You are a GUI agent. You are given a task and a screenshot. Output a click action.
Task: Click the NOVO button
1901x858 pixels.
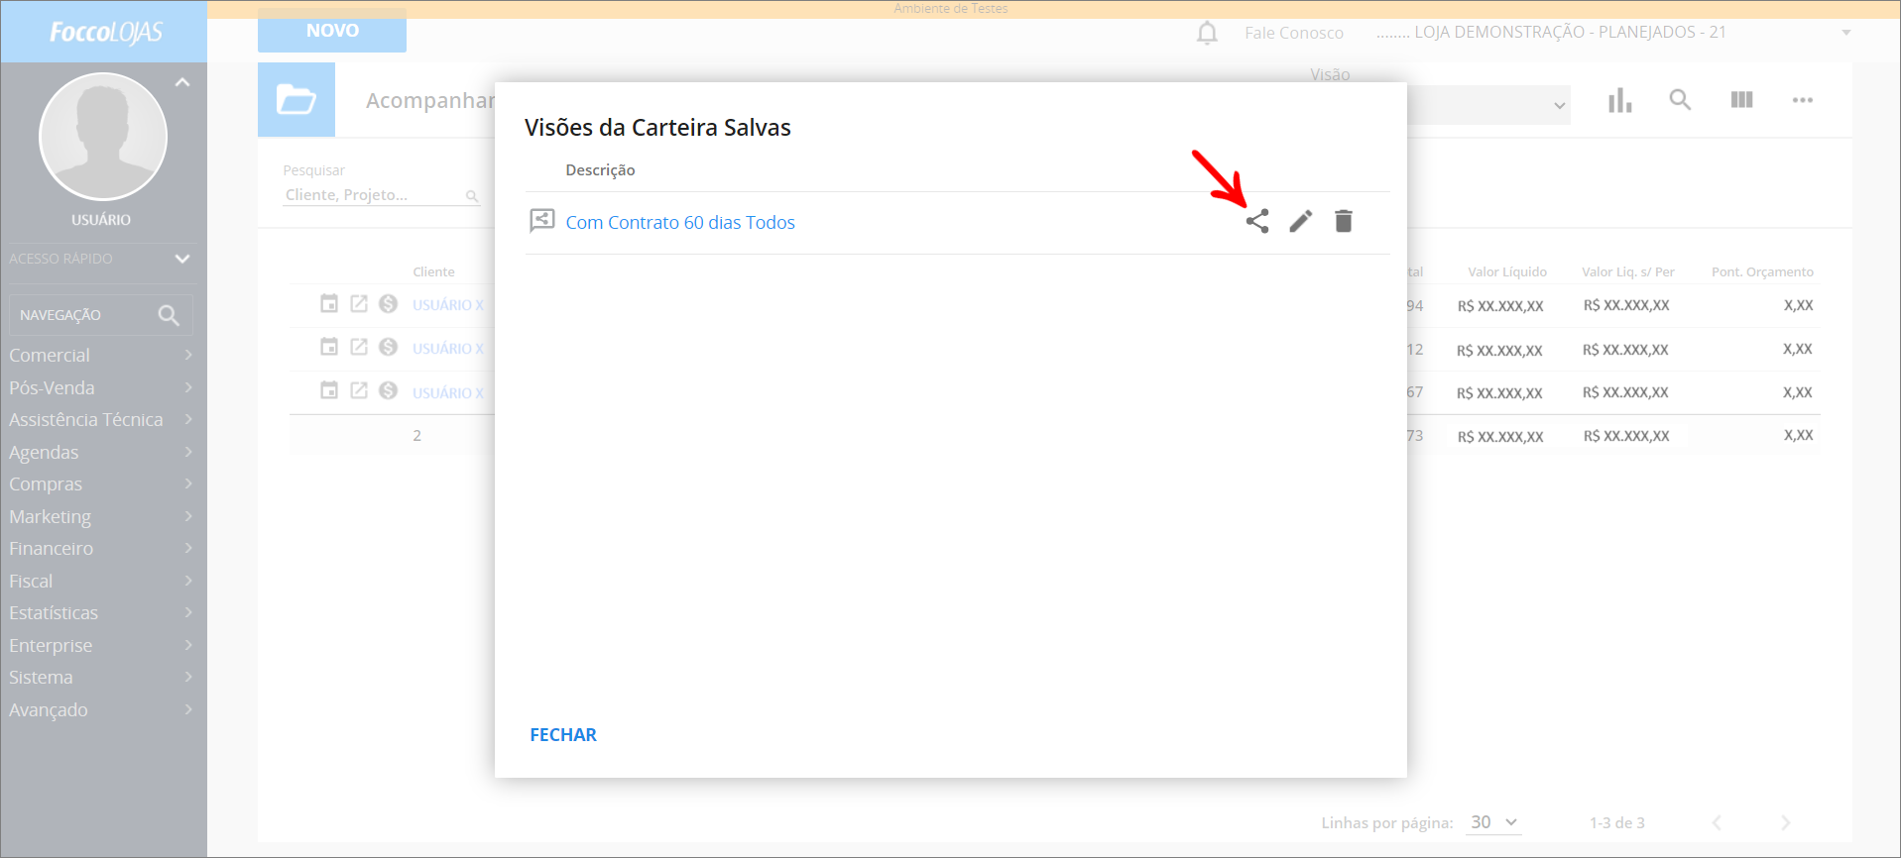click(332, 31)
